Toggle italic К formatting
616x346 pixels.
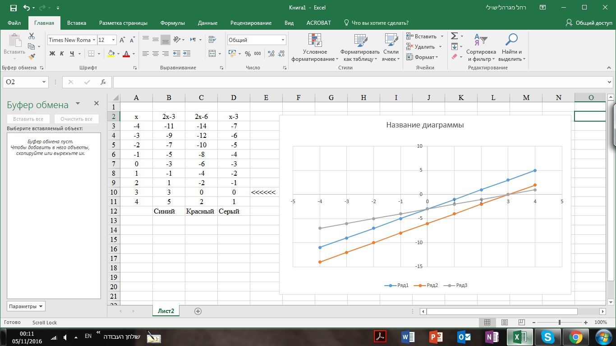62,54
